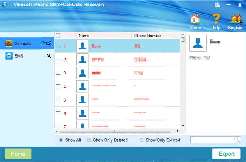Close the application window
The height and width of the screenshot is (162, 246).
pyautogui.click(x=240, y=5)
